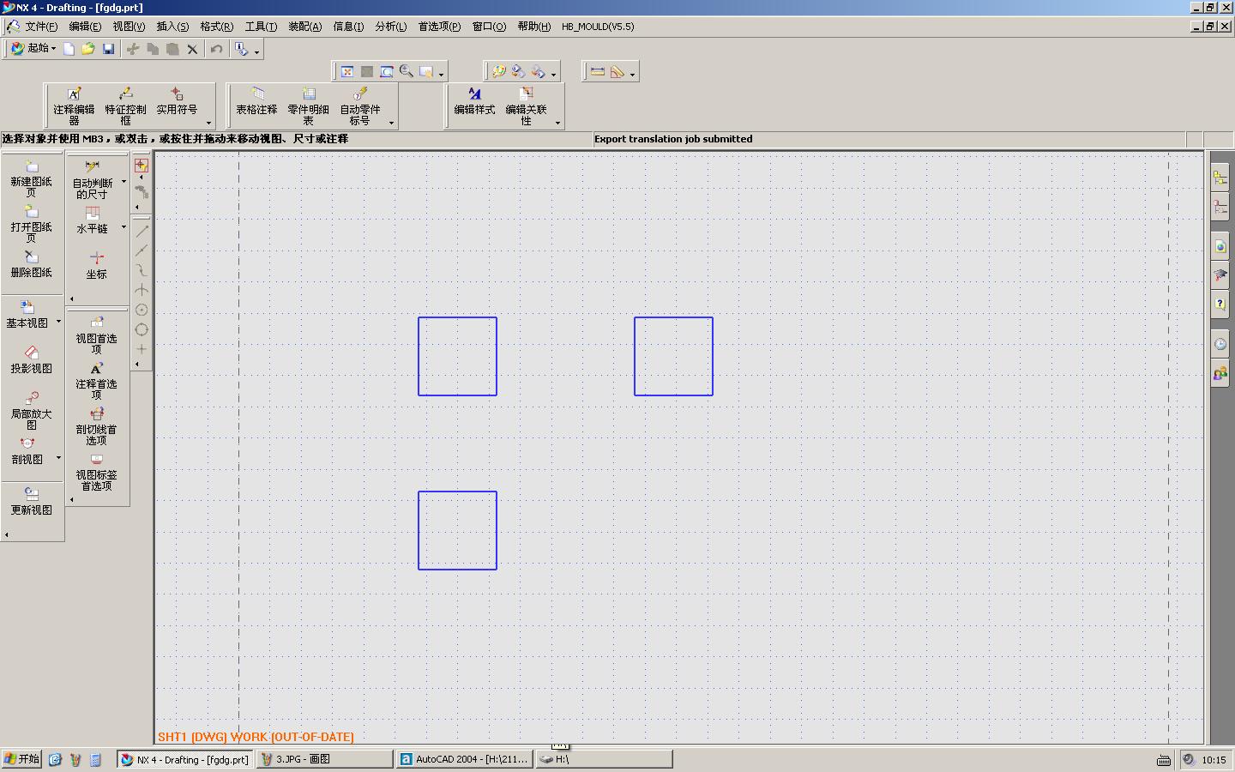The height and width of the screenshot is (772, 1235).
Task: Click 打开图纸页 open sheet tool
Action: [x=31, y=224]
